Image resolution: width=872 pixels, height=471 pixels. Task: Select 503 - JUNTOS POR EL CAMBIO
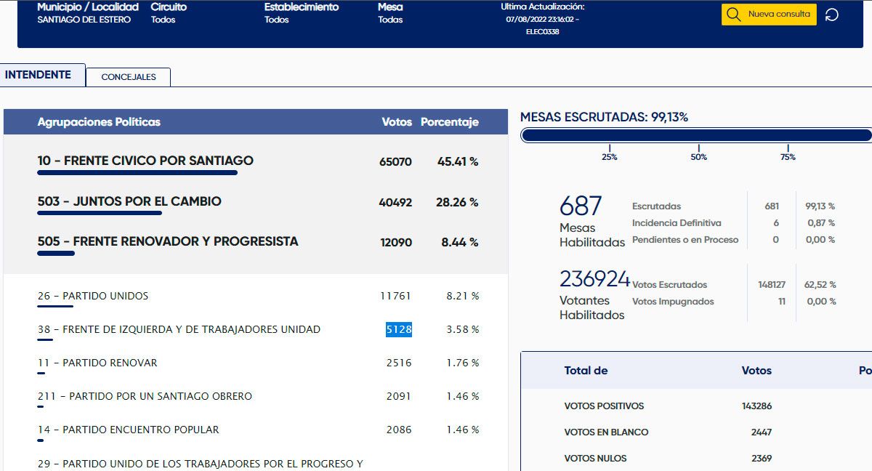pos(129,201)
